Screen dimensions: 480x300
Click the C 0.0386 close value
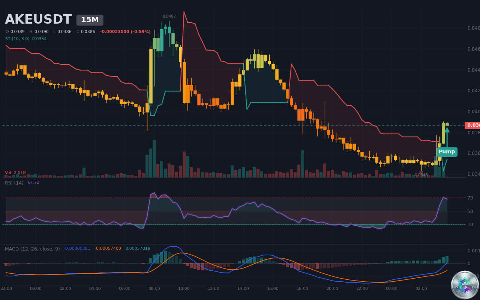click(x=86, y=32)
